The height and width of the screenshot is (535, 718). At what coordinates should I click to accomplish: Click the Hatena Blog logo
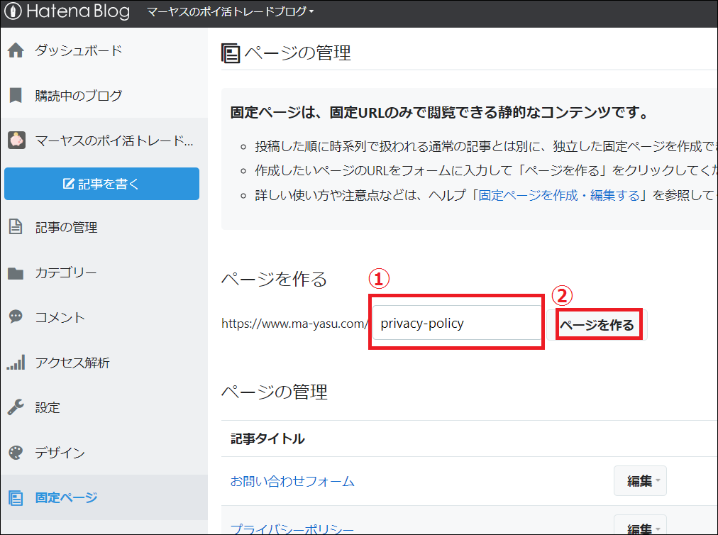tap(67, 11)
